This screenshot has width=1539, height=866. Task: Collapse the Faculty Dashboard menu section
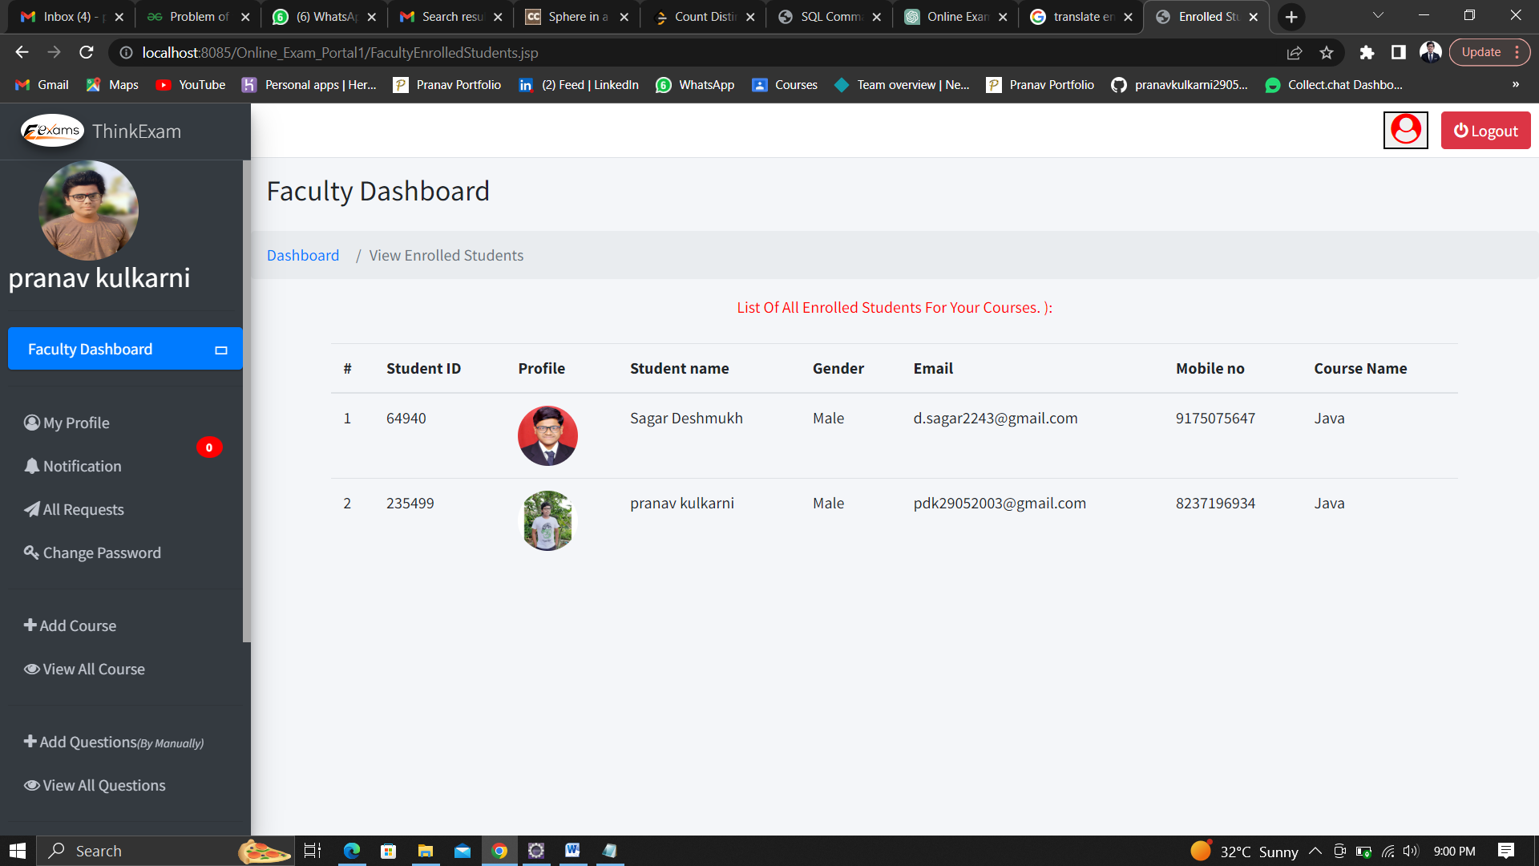pos(221,350)
